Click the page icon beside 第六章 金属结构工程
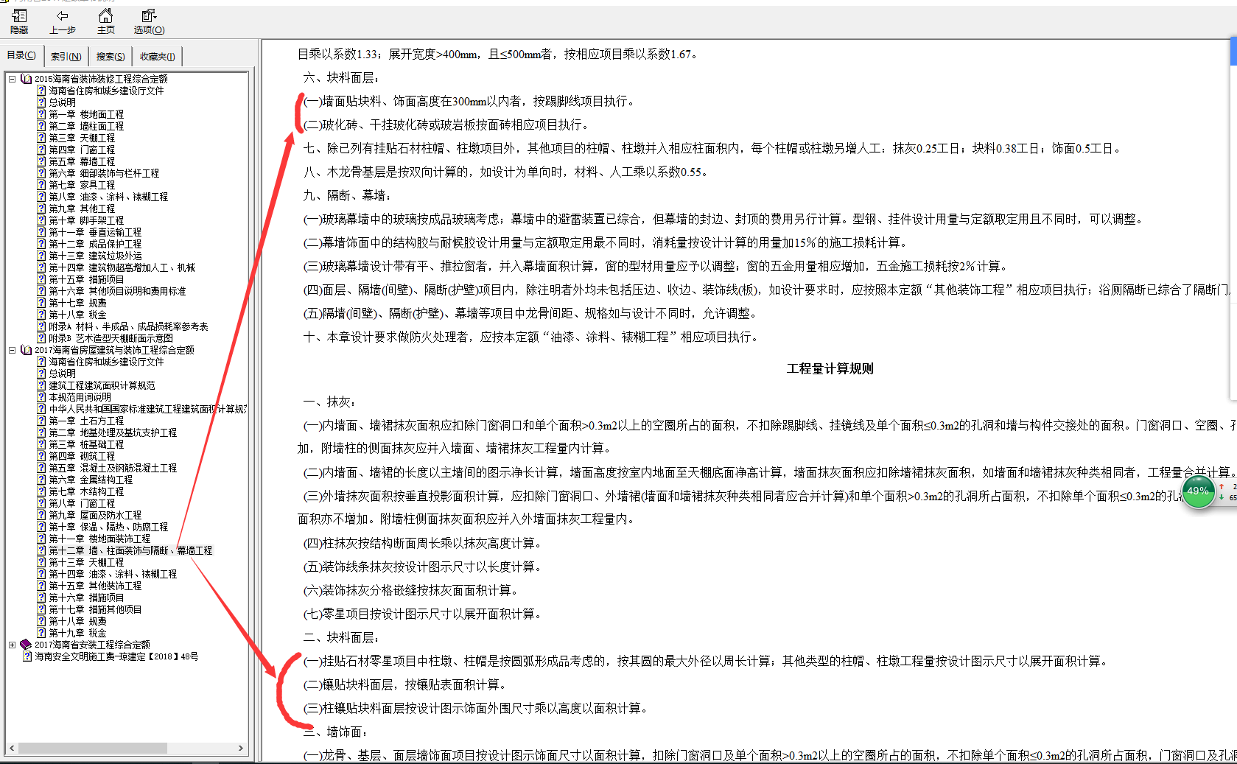The image size is (1237, 764). pyautogui.click(x=42, y=480)
